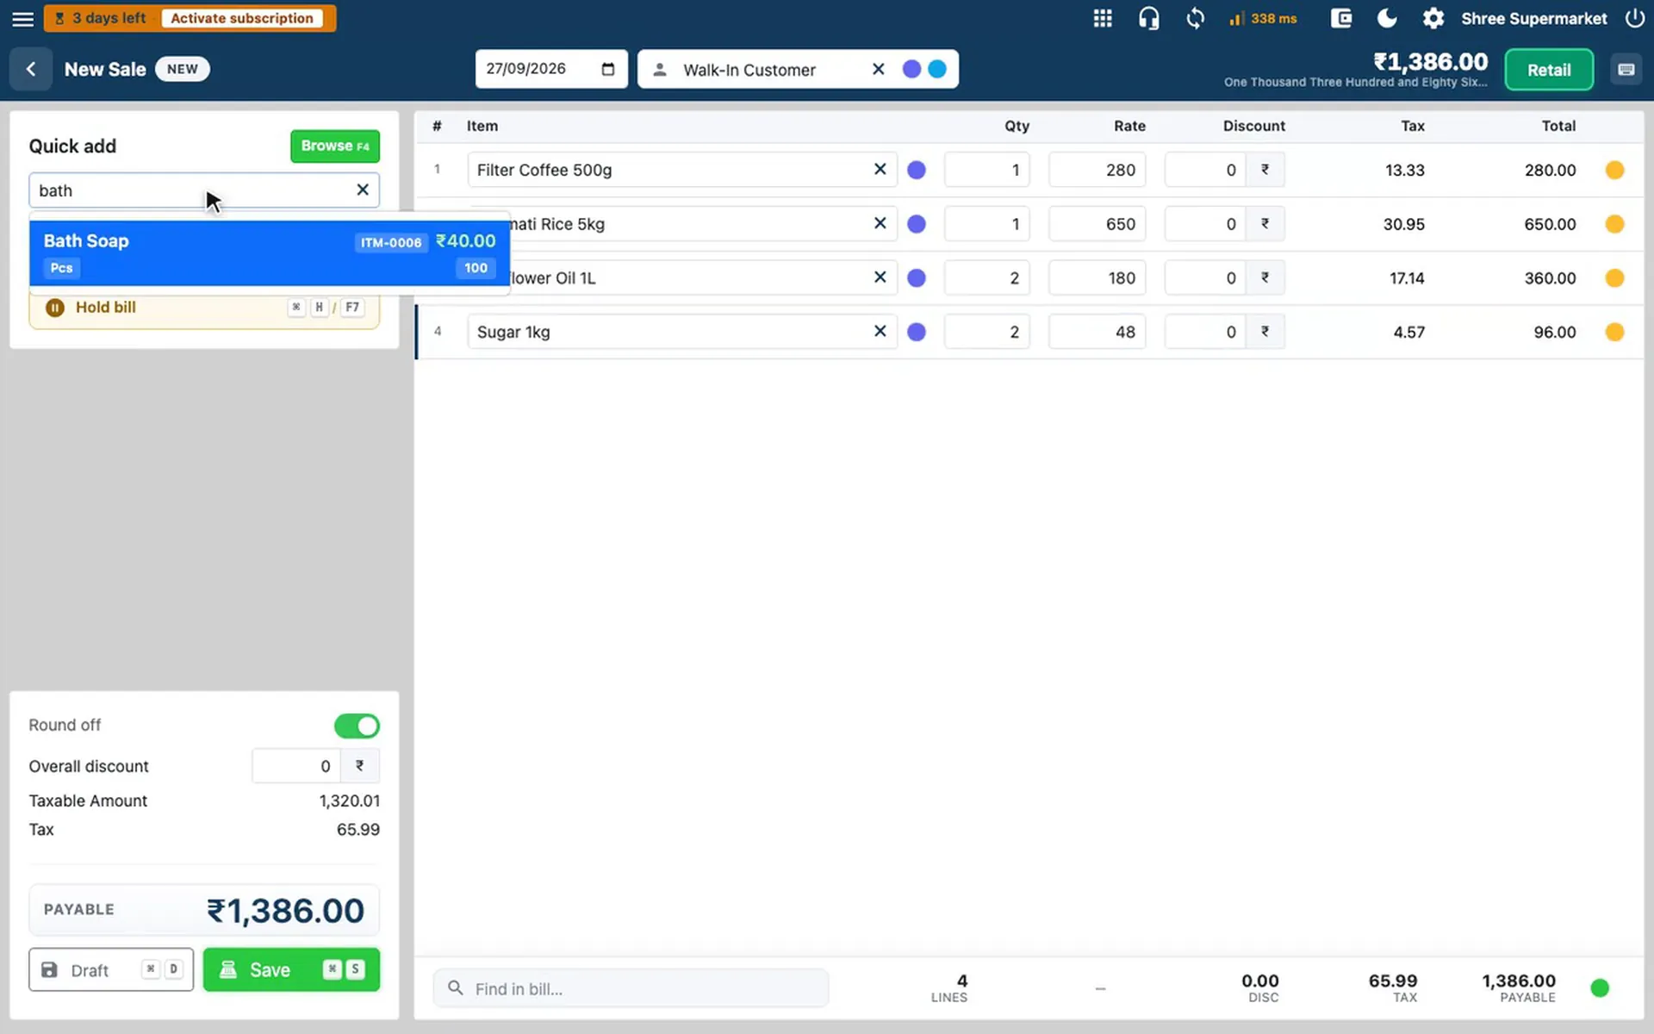Click purple dot on Filter Coffee row

(917, 170)
